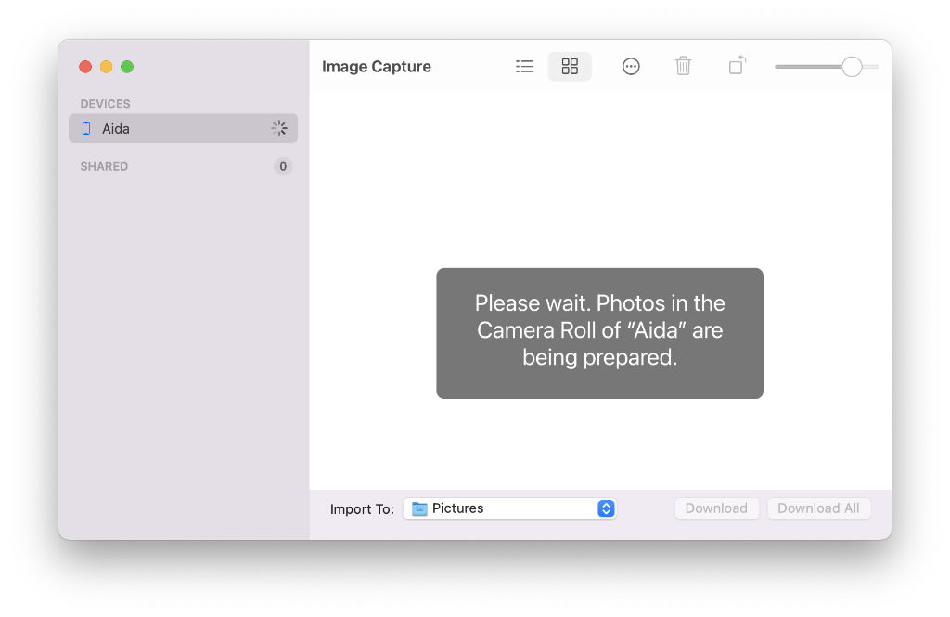The height and width of the screenshot is (617, 950).
Task: Click the rotate image icon
Action: click(x=737, y=66)
